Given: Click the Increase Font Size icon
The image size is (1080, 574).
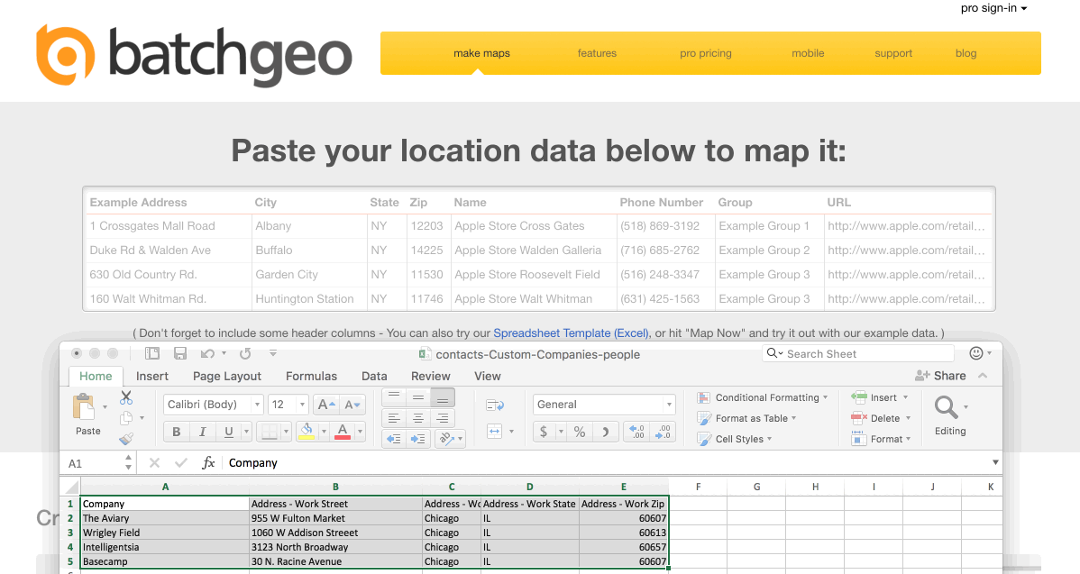Looking at the screenshot, I should (x=326, y=405).
